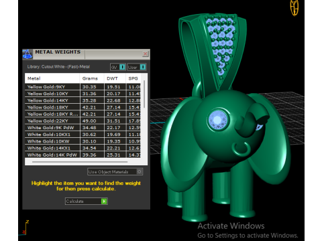Viewport: 322px width, 241px height.
Task: Select the Yellow Gold:22KY row
Action: click(83, 121)
